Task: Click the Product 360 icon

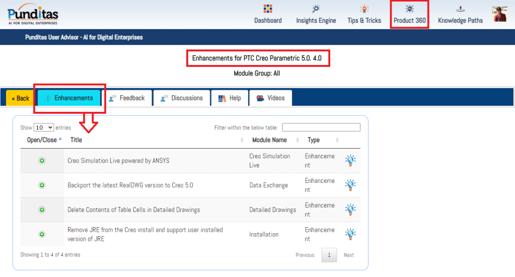Action: [410, 9]
